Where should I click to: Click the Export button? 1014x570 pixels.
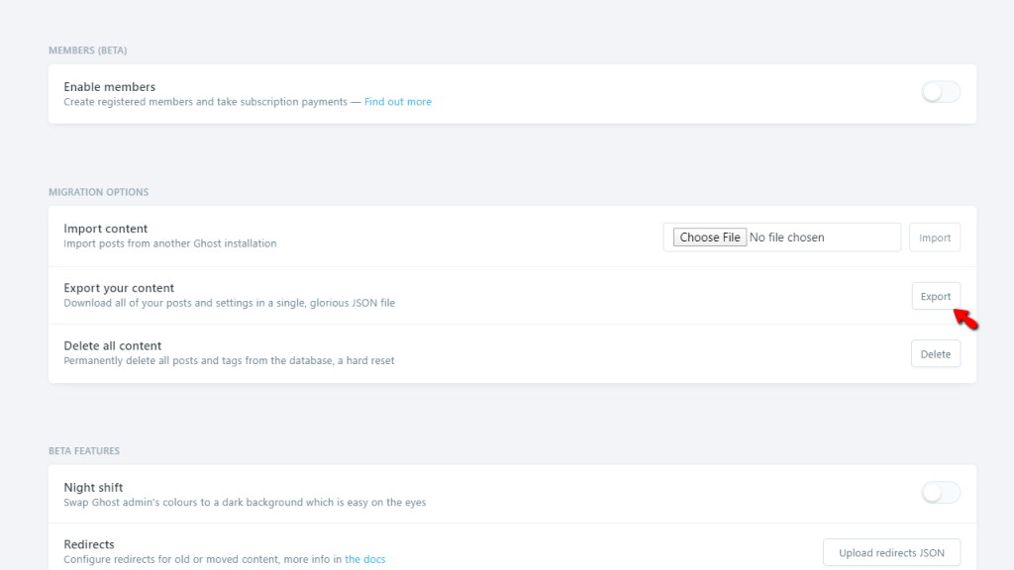pyautogui.click(x=935, y=296)
